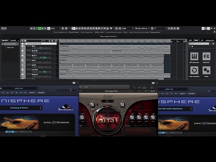This screenshot has width=216, height=162.
Task: Click the Media search field
Action: tap(199, 44)
